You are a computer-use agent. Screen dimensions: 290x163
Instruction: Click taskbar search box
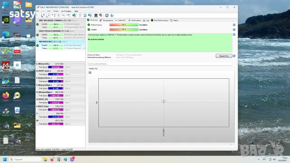[x=25, y=159]
